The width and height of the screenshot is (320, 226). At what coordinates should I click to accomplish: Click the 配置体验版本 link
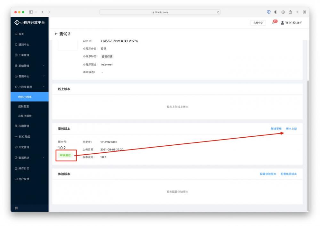pyautogui.click(x=268, y=174)
